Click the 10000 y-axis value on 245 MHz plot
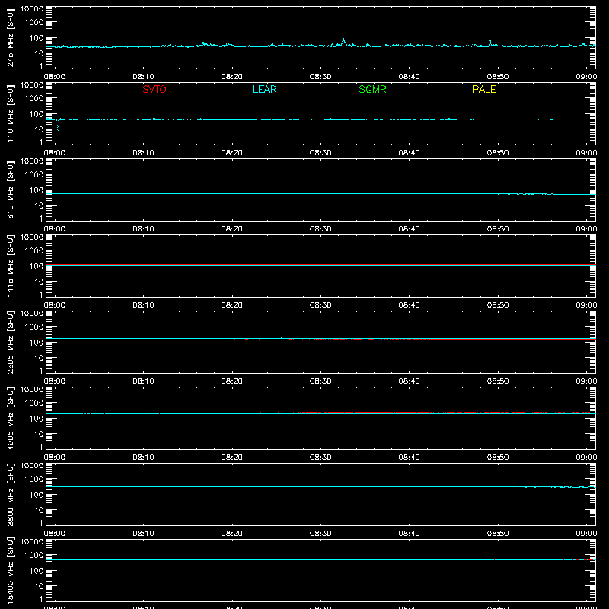The width and height of the screenshot is (609, 609). click(32, 9)
